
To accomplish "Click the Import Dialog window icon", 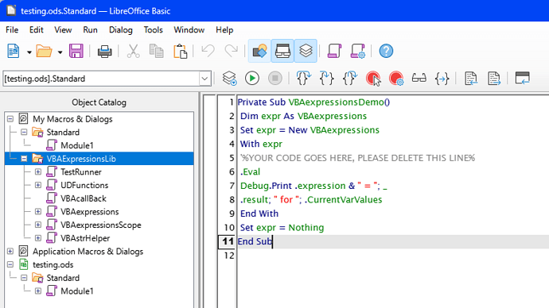I will (x=523, y=79).
